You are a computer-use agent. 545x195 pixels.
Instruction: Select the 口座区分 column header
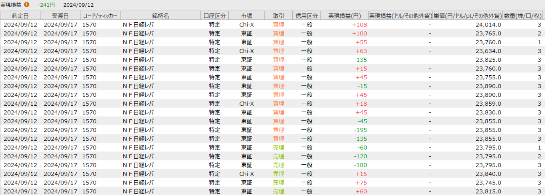point(215,16)
